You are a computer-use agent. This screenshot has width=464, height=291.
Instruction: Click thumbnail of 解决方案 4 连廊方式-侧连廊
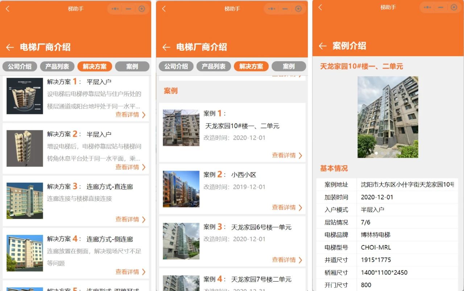[x=25, y=253]
